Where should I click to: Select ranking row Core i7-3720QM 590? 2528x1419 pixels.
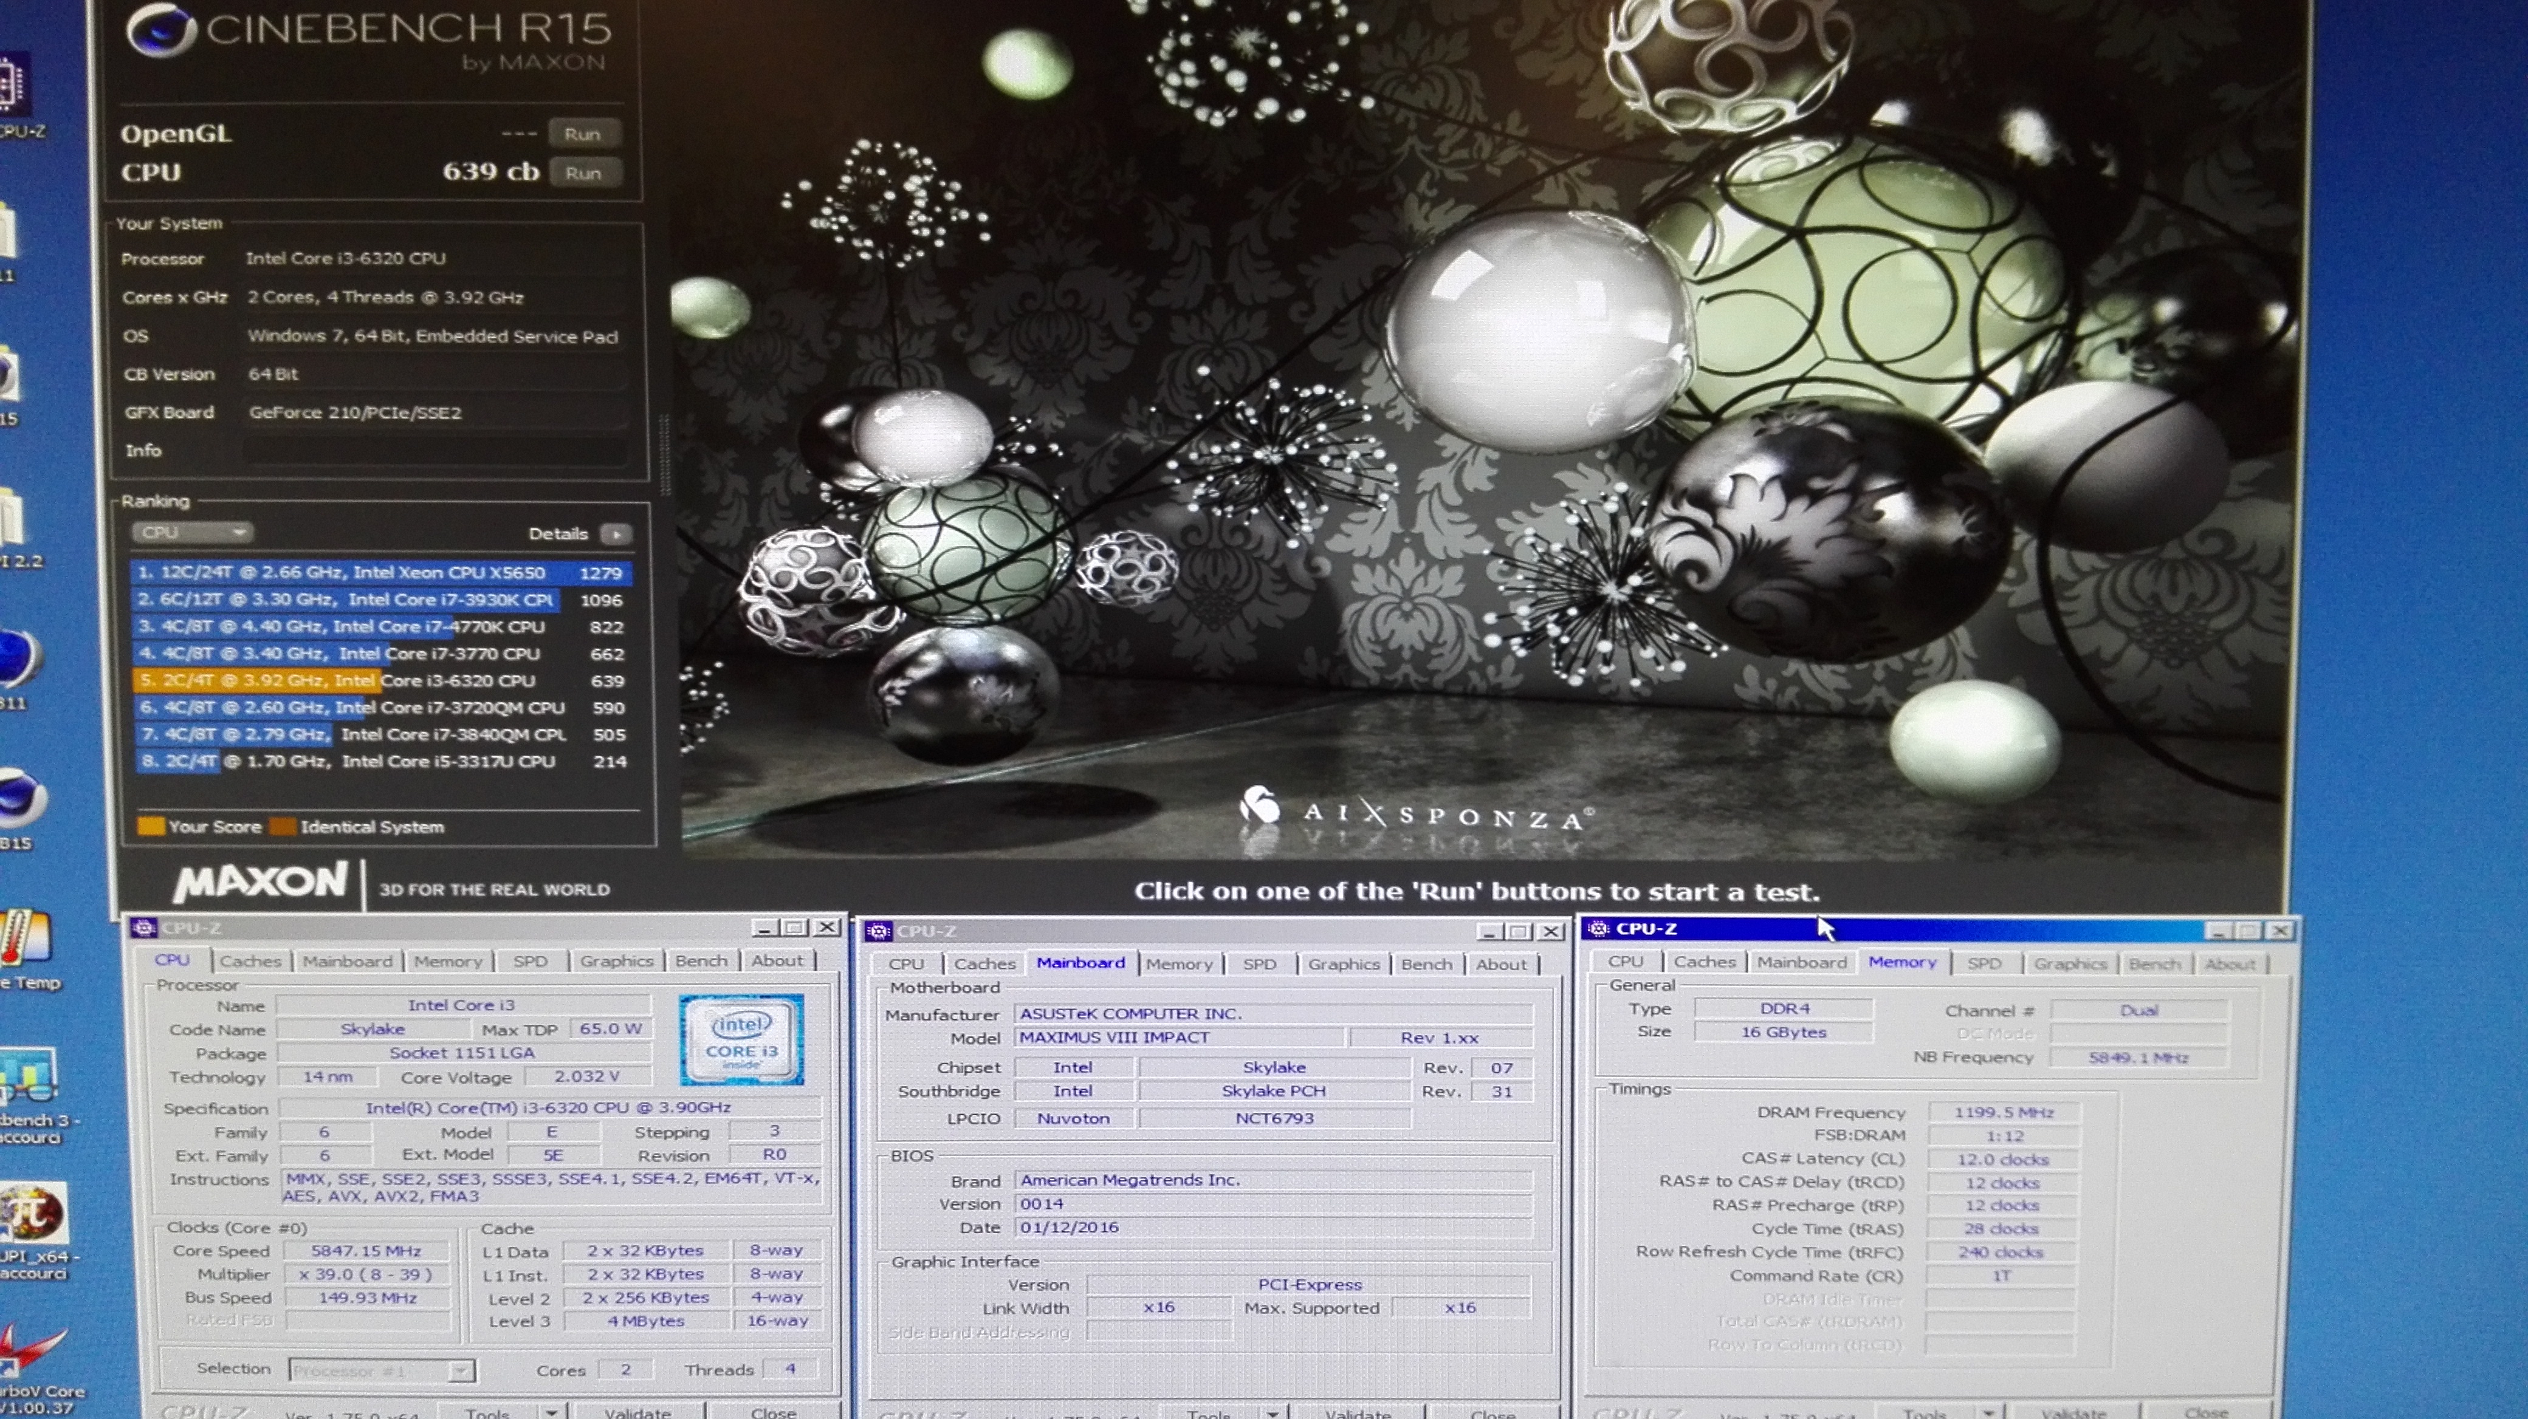pos(381,707)
